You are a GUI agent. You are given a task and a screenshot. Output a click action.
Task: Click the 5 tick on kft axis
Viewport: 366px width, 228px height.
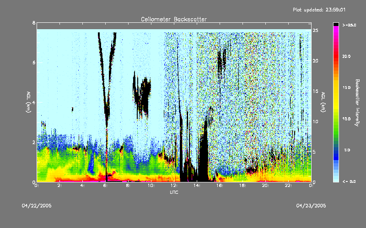click(314, 152)
